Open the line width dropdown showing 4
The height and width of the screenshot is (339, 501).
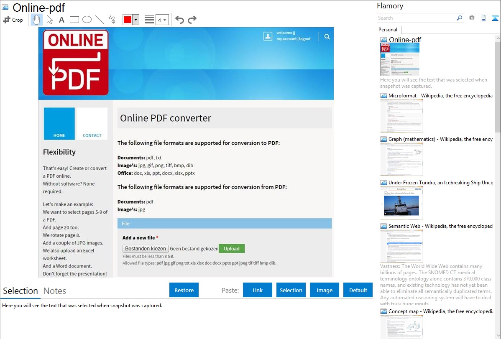pos(162,20)
